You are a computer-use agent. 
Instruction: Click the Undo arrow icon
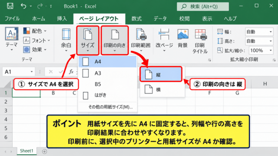point(23,6)
